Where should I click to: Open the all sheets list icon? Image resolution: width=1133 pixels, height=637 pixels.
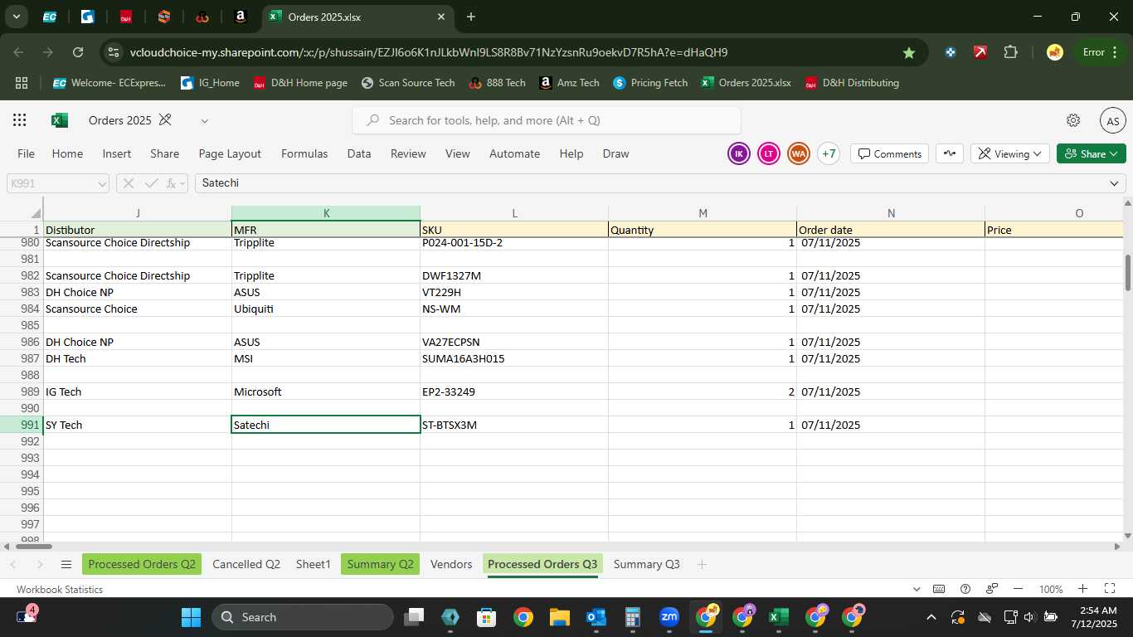tap(66, 564)
